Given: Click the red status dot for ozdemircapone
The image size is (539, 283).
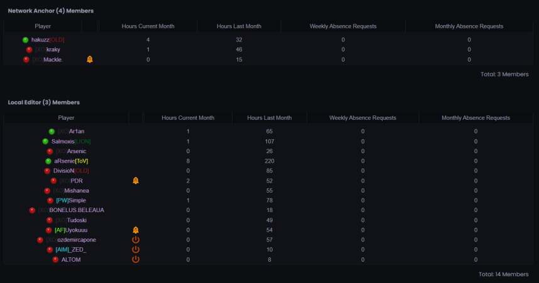Looking at the screenshot, I should (40, 240).
